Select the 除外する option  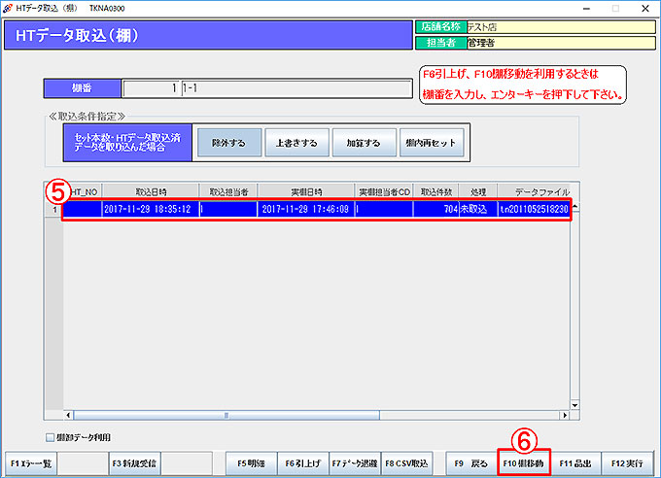tap(228, 142)
